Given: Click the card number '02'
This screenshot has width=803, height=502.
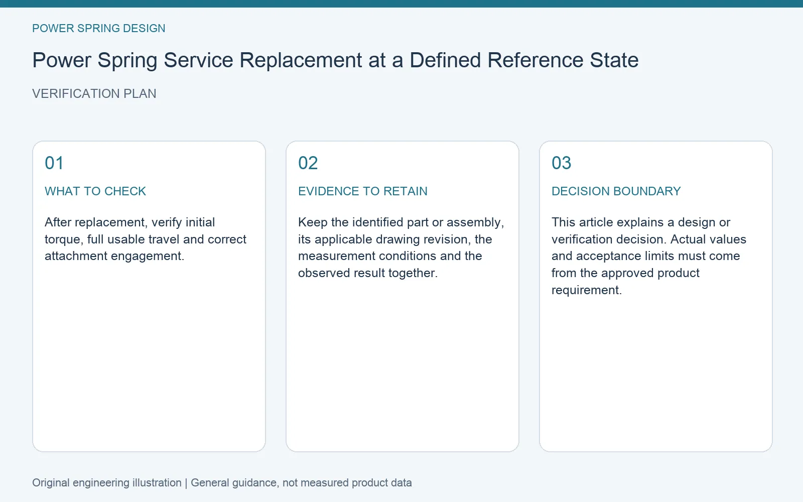Looking at the screenshot, I should 308,163.
